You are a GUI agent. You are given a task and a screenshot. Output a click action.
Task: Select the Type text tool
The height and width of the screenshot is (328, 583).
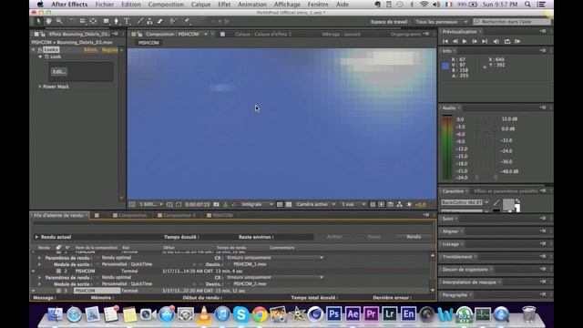tap(127, 21)
